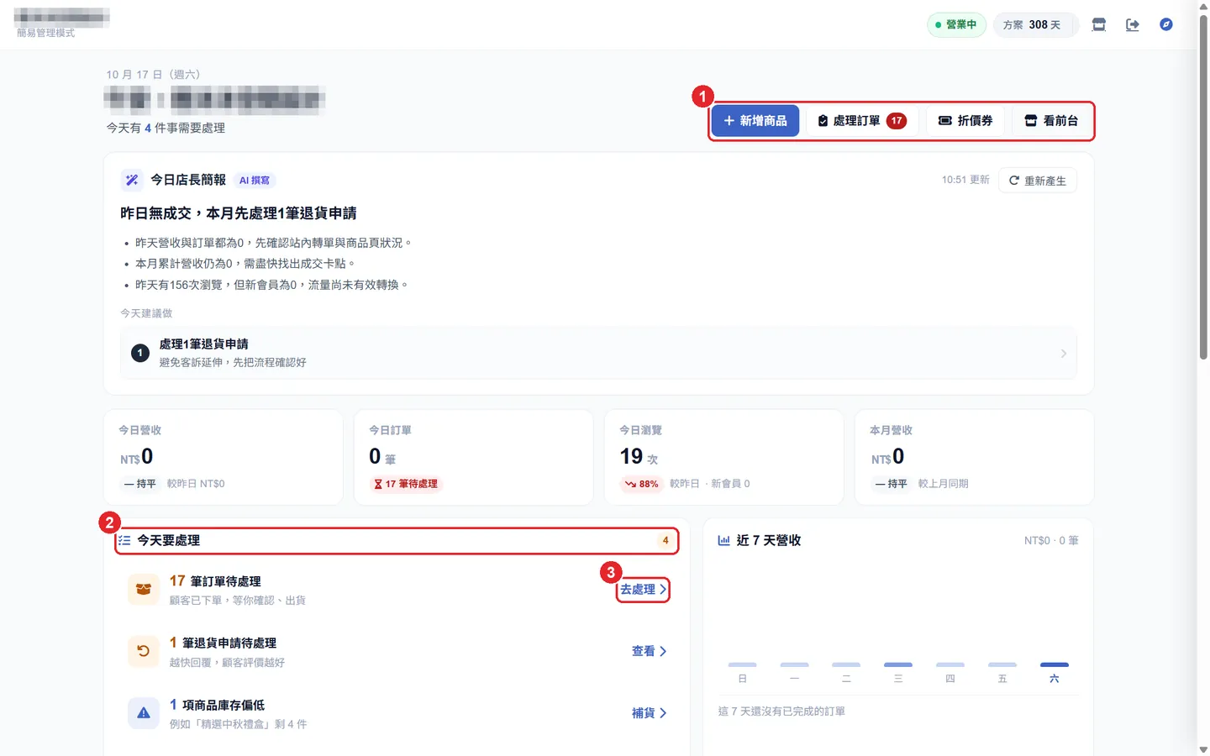Viewport: 1210px width, 756px height.
Task: Click the 簡易管理模式 label
Action: (x=45, y=33)
